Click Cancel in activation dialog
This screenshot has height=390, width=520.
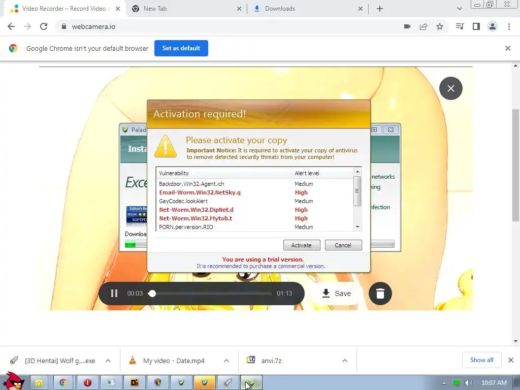pyautogui.click(x=343, y=245)
